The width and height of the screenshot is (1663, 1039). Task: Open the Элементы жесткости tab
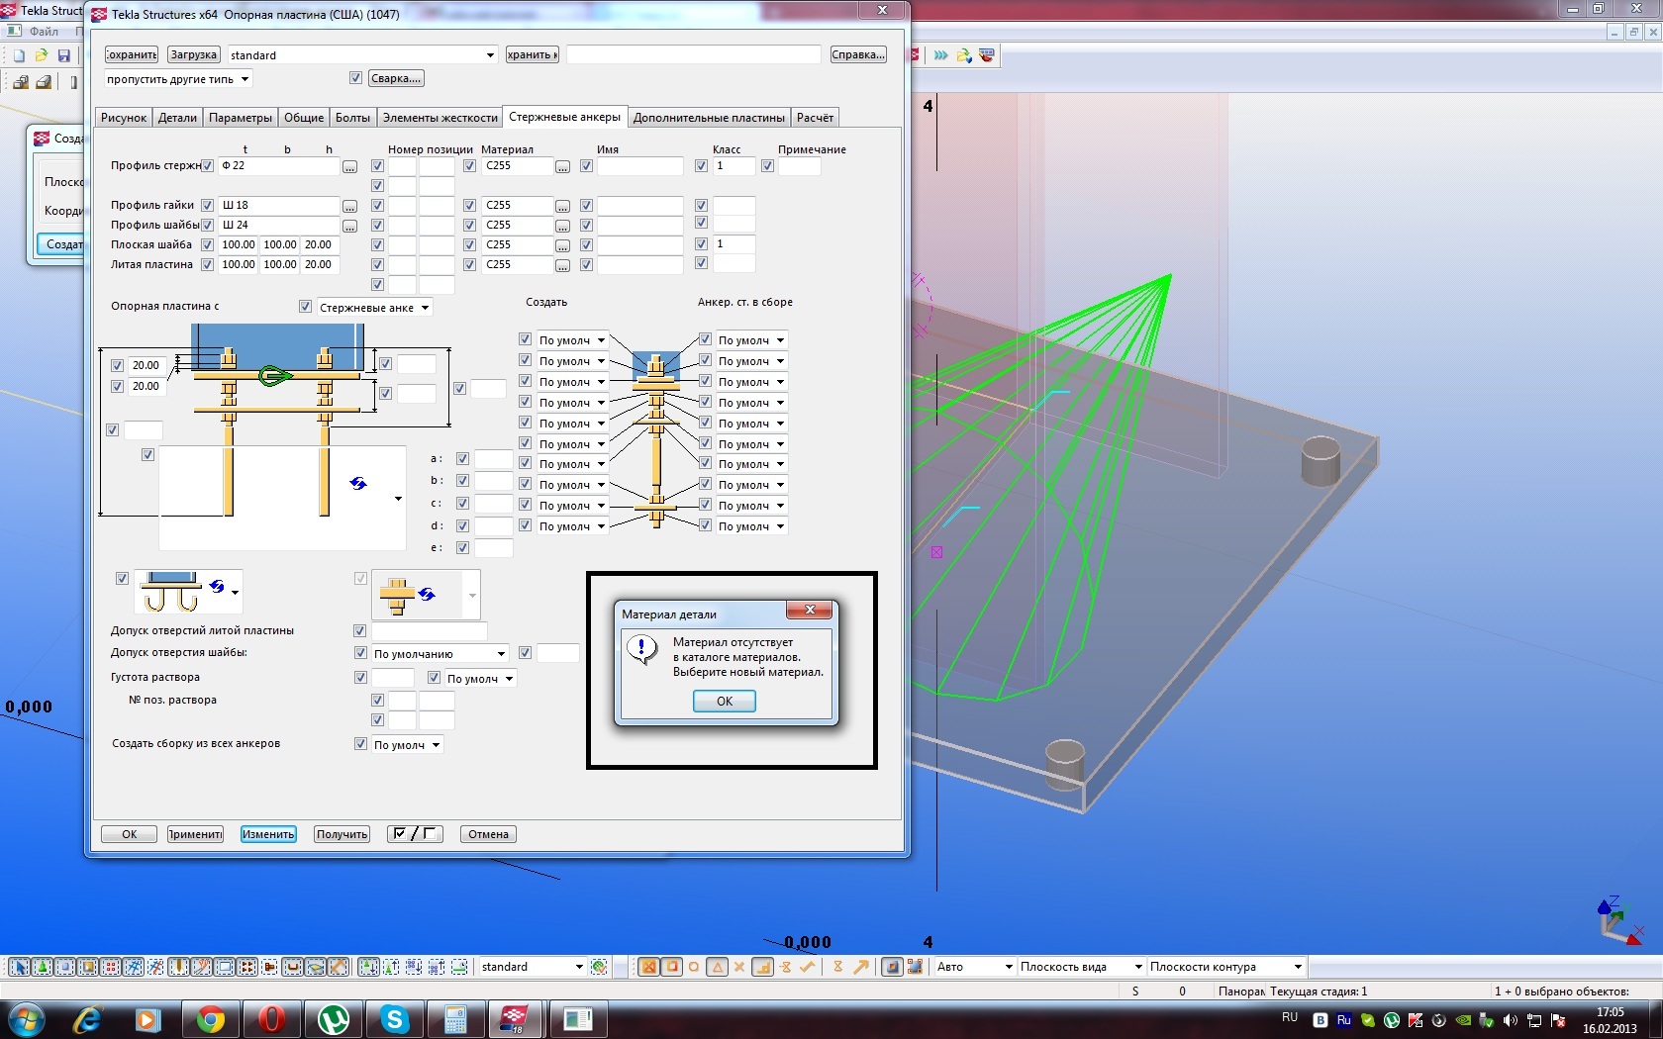click(x=440, y=118)
